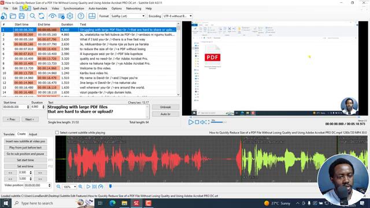370x208 pixels.
Task: Open the Encoding UTF-8 dropdown
Action: pos(177,16)
